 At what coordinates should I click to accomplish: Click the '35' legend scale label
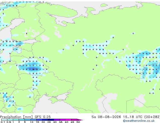click(x=61, y=122)
